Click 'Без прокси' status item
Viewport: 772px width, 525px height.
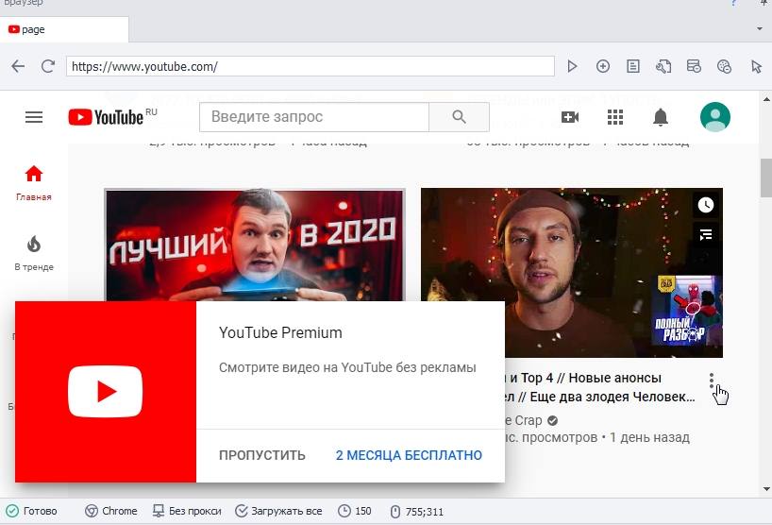tap(187, 511)
